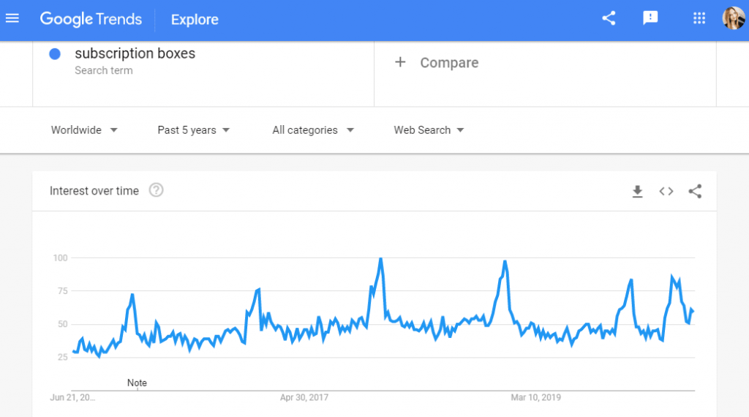
Task: Click the share icon in header
Action: [x=609, y=18]
